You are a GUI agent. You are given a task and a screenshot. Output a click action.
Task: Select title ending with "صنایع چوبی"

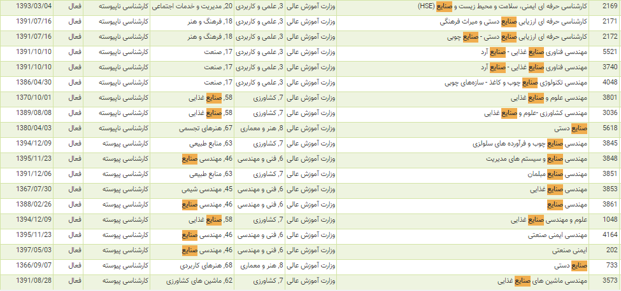[x=517, y=37]
